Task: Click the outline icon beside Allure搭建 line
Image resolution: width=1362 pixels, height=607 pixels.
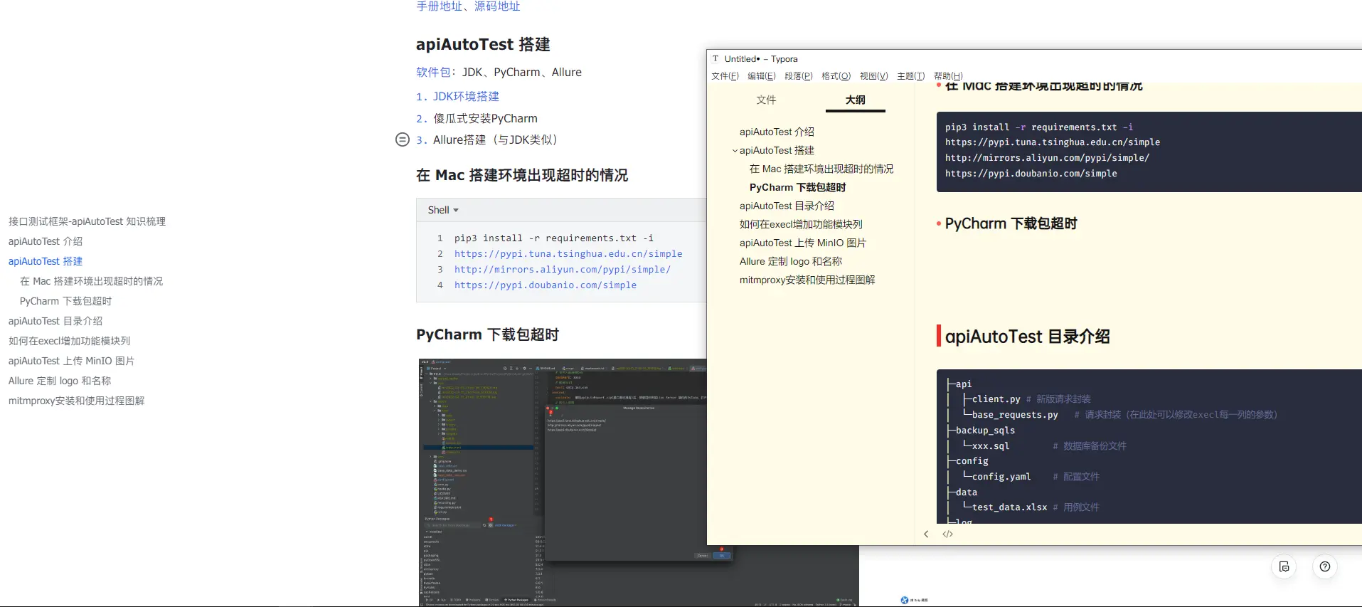Action: [x=403, y=139]
